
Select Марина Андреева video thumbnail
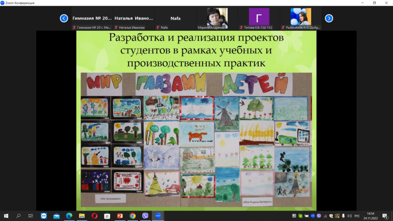tap(217, 18)
